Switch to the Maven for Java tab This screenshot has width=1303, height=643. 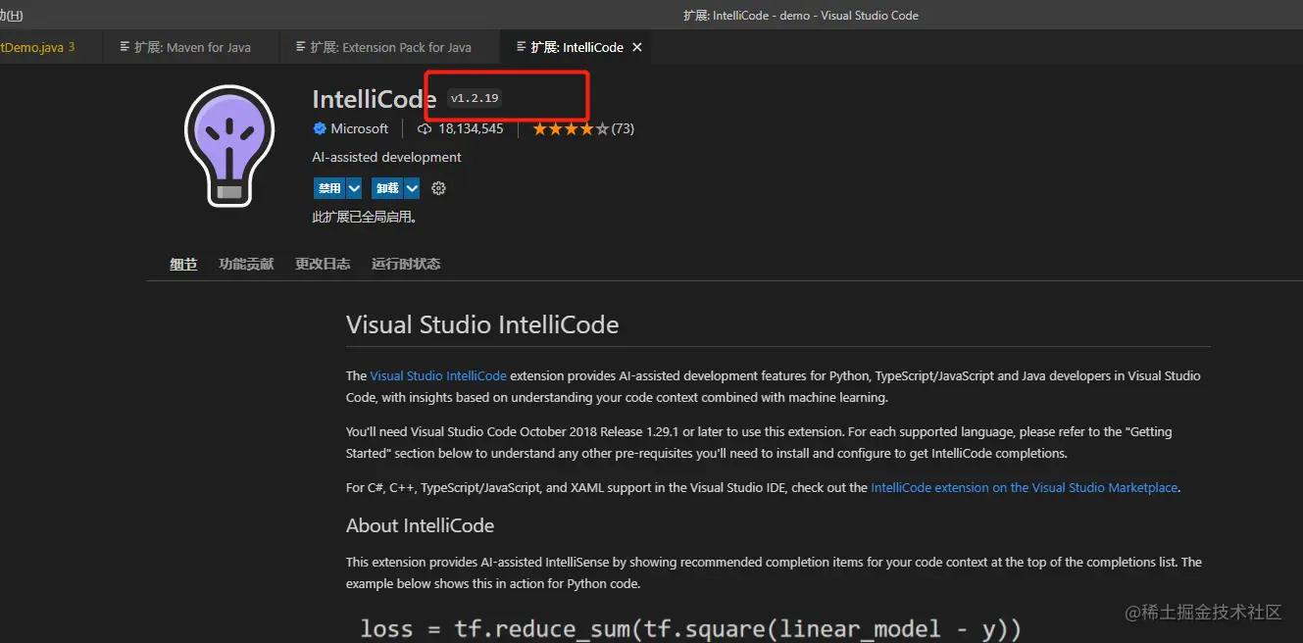click(192, 47)
